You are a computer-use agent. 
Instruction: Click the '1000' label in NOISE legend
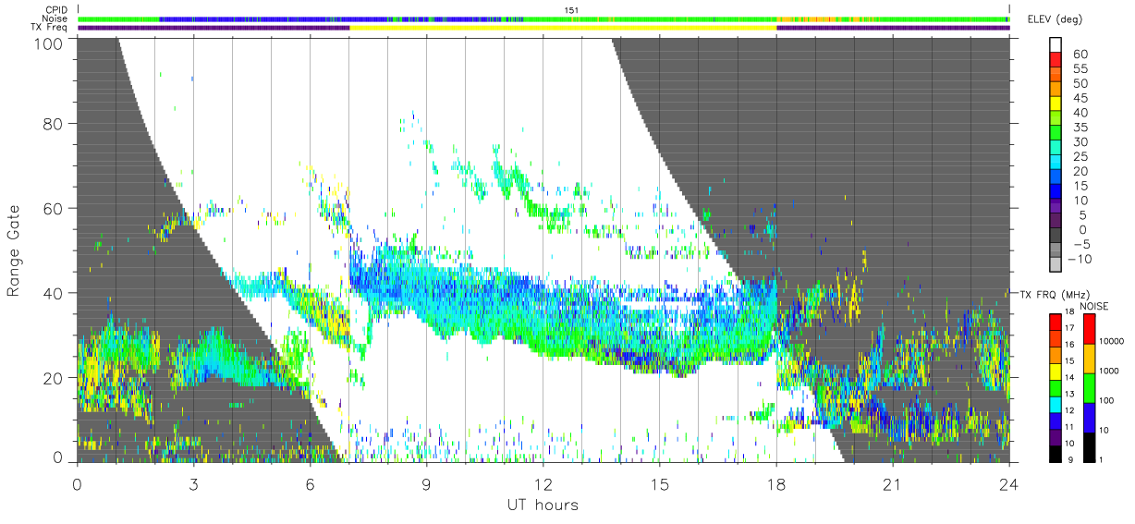tap(1109, 371)
